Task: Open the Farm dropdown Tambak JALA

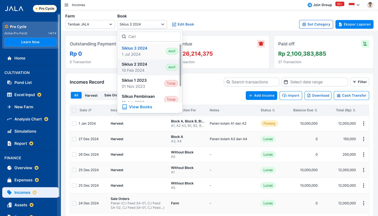Action: point(90,24)
